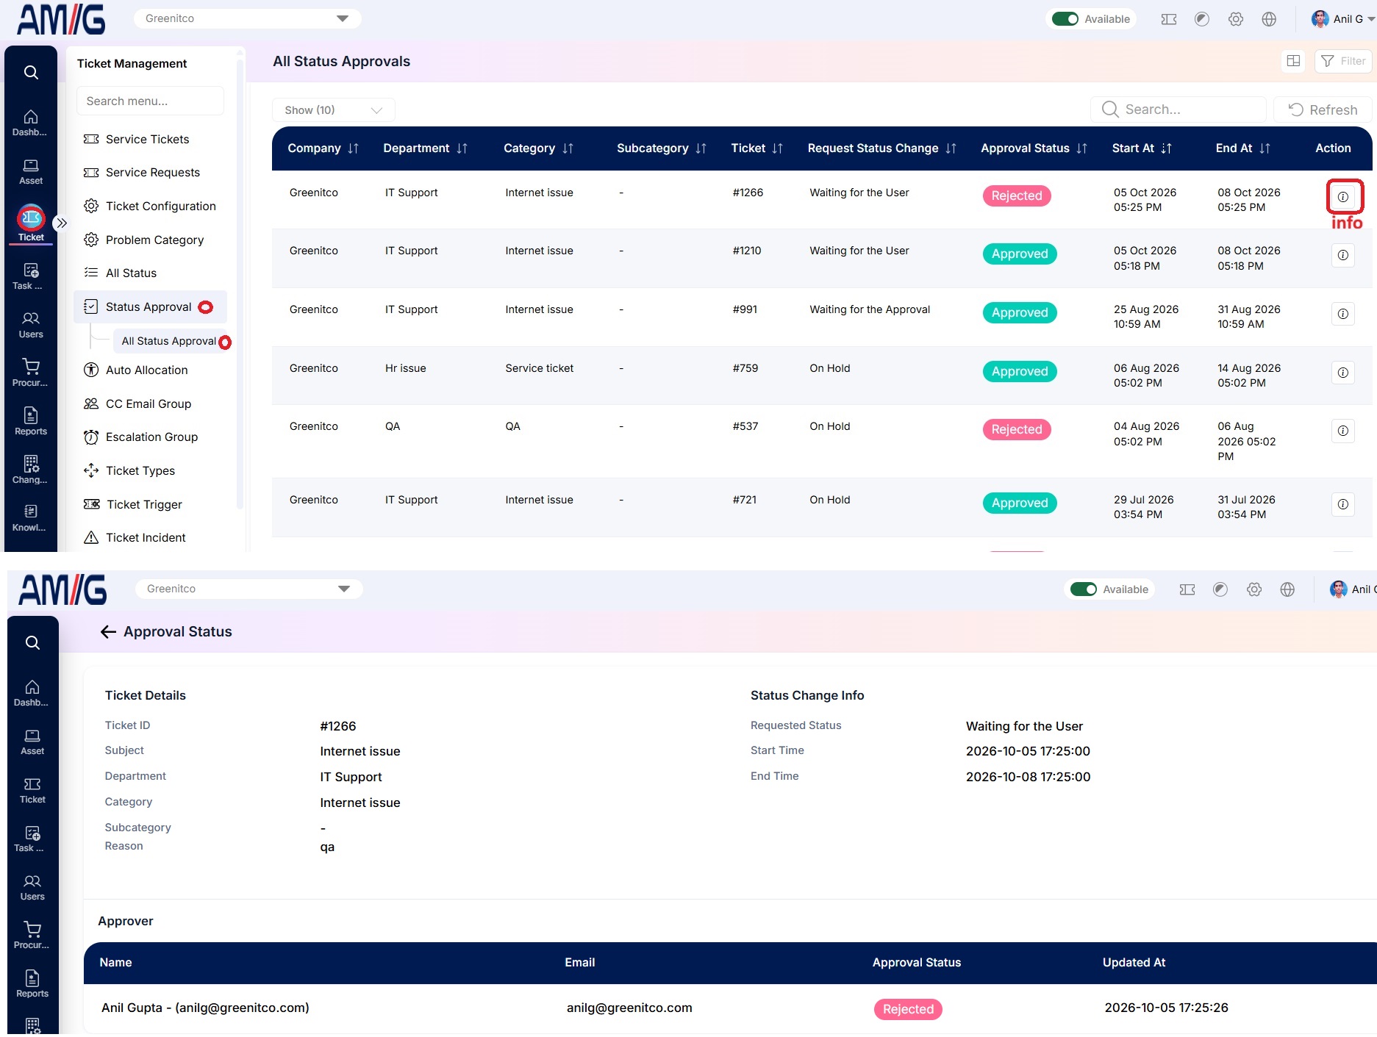
Task: Select All Status Approval submenu item
Action: (169, 341)
